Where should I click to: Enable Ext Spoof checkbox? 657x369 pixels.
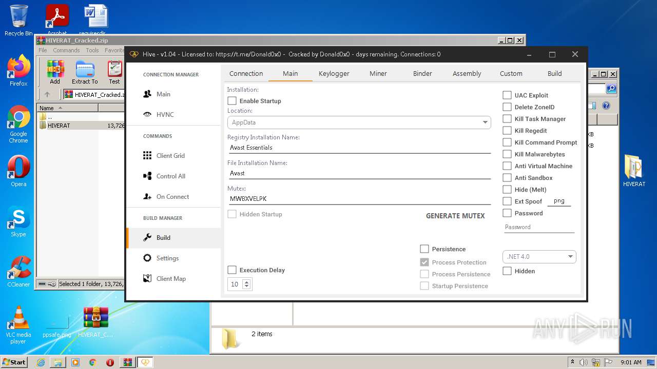[x=507, y=201]
